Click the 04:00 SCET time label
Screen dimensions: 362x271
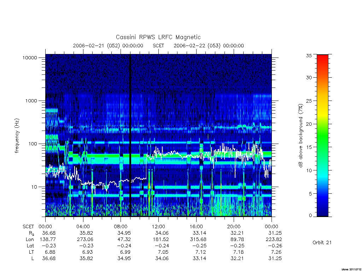click(x=83, y=227)
